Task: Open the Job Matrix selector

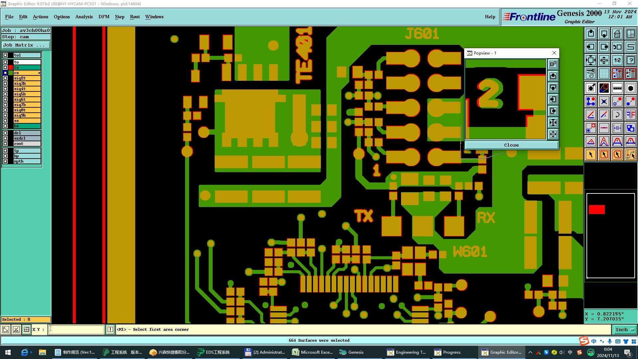Action: (x=26, y=45)
